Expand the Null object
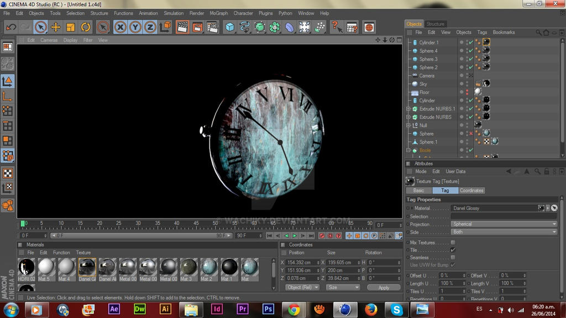566x318 pixels. click(x=408, y=125)
